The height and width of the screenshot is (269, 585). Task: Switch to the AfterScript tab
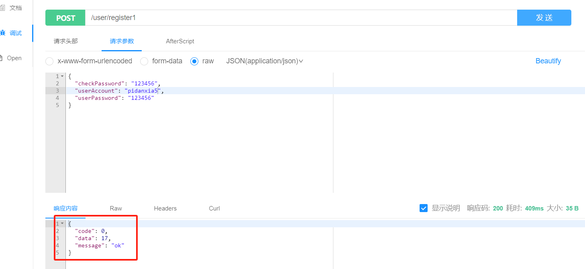pos(180,41)
